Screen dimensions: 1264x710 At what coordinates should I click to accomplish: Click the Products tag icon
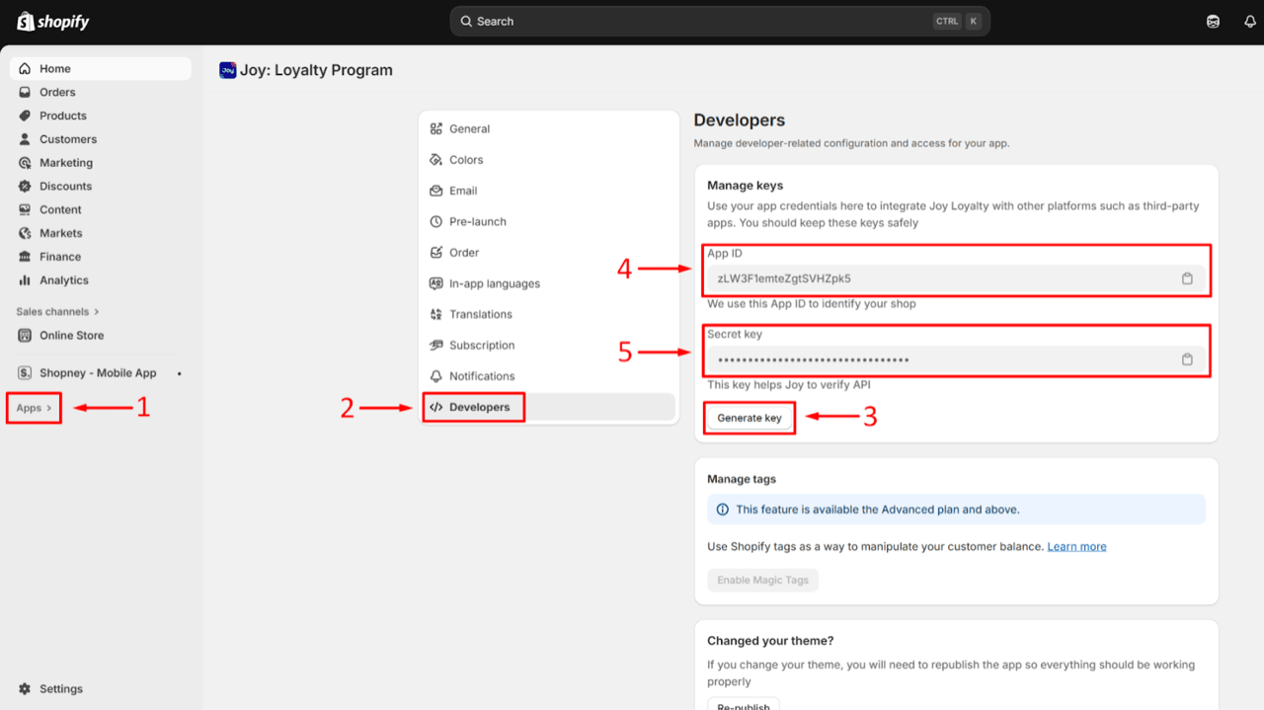click(x=25, y=116)
